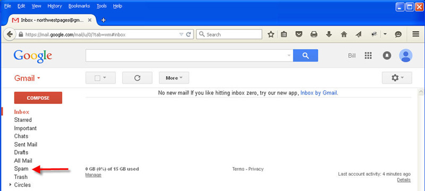Go to Firefox home page icon
425x191 pixels.
[x=344, y=34]
